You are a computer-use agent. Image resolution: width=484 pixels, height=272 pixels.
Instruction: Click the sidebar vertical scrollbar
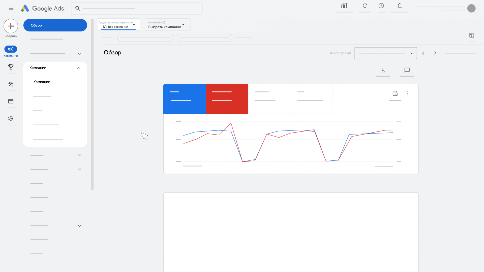pos(92,105)
